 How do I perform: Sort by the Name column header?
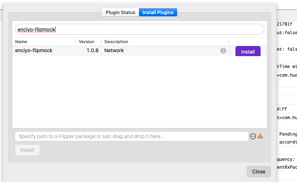point(21,42)
